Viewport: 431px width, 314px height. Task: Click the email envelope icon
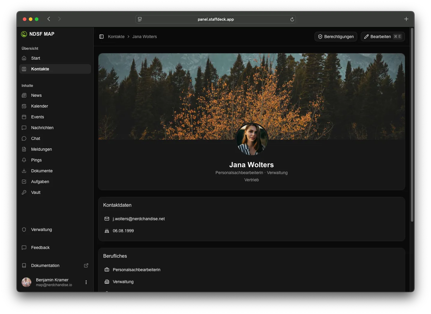point(107,219)
